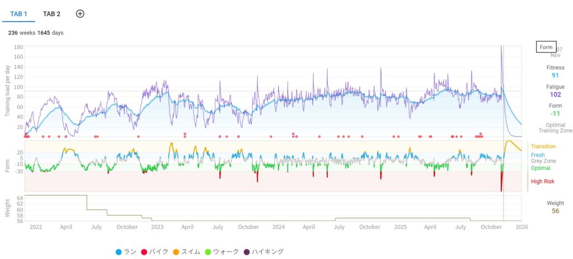
Task: Toggle the red バイク legend marker
Action: (x=144, y=252)
